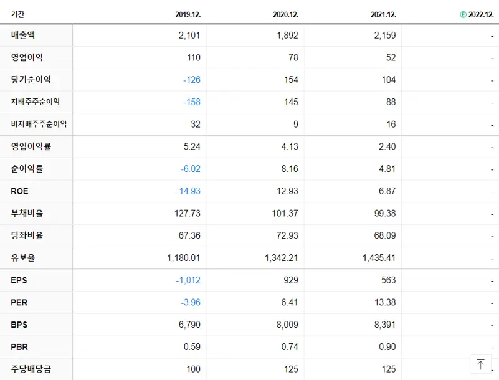Select the reserve ratio value 1,180.01
The image size is (499, 380).
click(184, 258)
